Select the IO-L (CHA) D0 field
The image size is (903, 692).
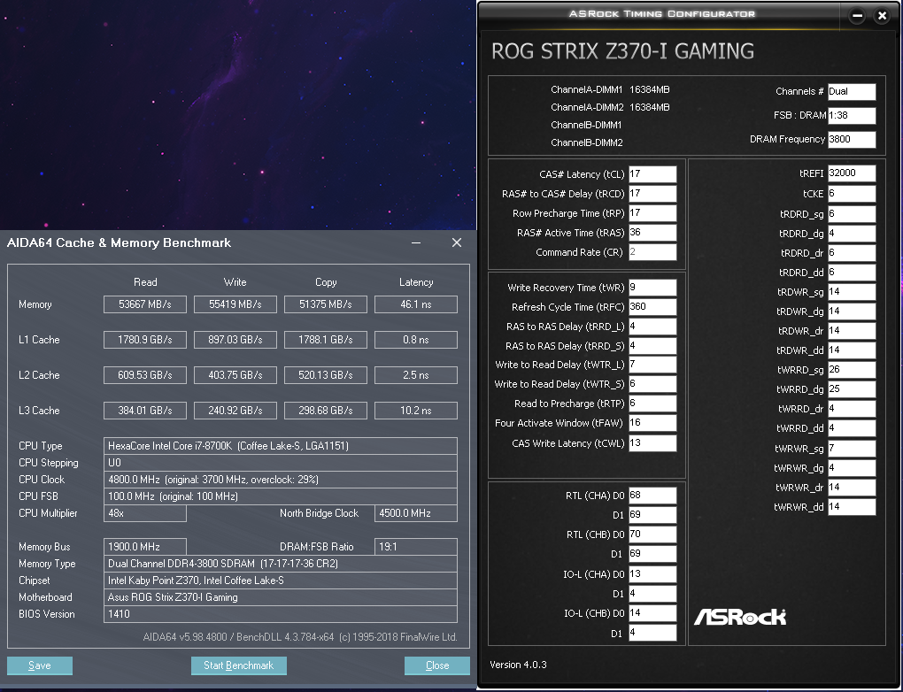pyautogui.click(x=652, y=574)
